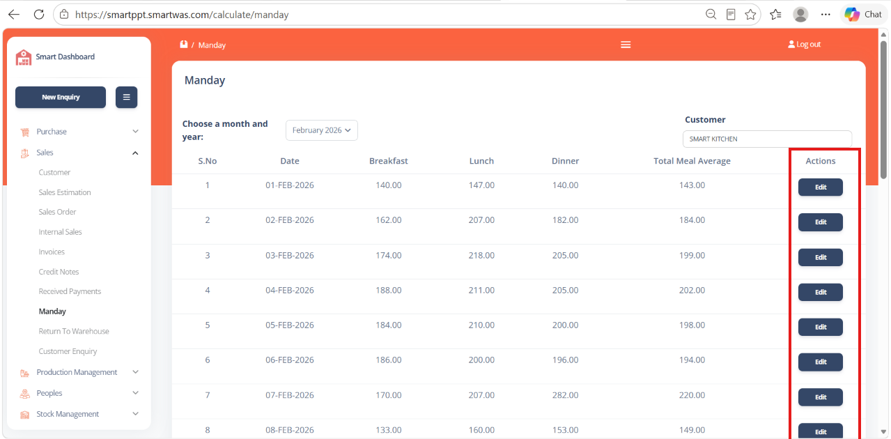Image resolution: width=891 pixels, height=439 pixels.
Task: Click the Smart Dashboard logo icon
Action: [24, 57]
